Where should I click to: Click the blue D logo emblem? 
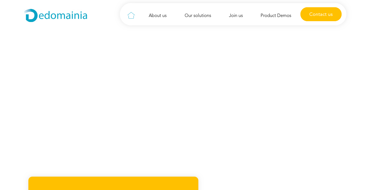click(x=31, y=16)
